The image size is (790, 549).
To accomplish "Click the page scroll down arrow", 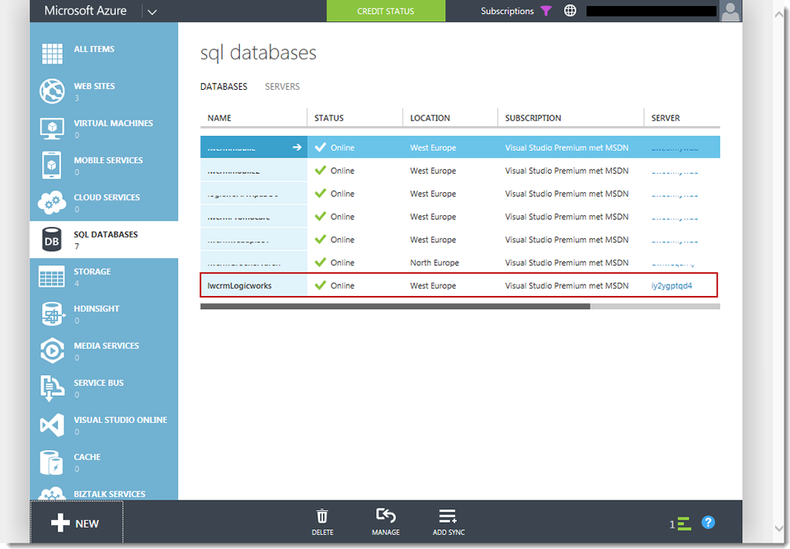I will [779, 528].
